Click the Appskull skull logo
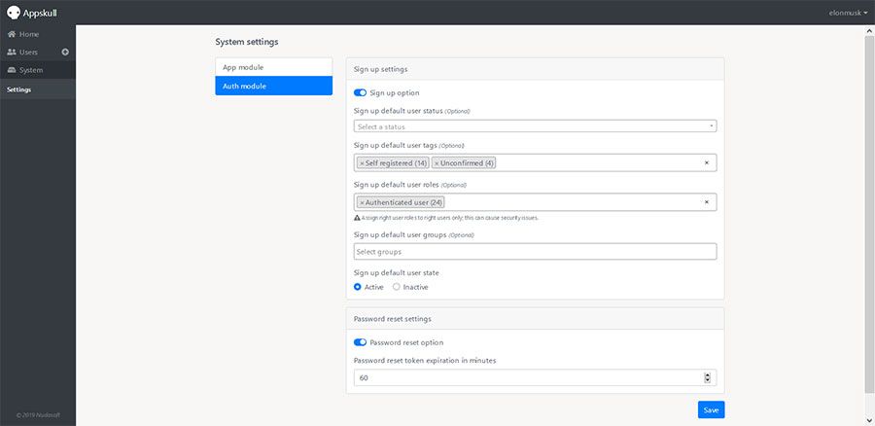Viewport: 875px width, 426px height. pyautogui.click(x=13, y=13)
